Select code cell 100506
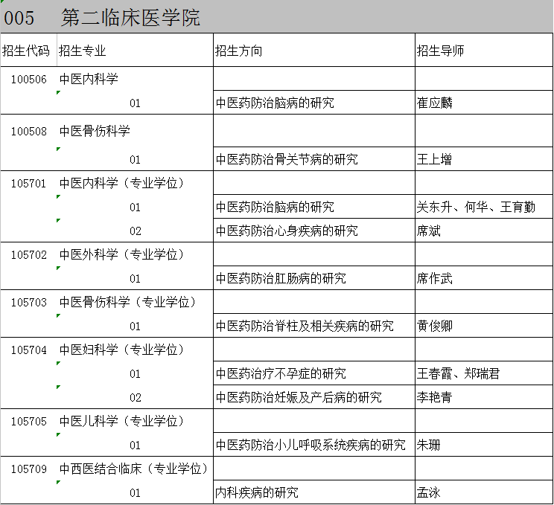 (x=28, y=79)
